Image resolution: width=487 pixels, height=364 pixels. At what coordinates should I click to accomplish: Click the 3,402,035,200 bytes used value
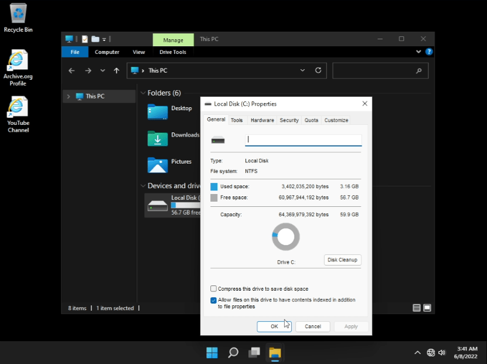(305, 186)
